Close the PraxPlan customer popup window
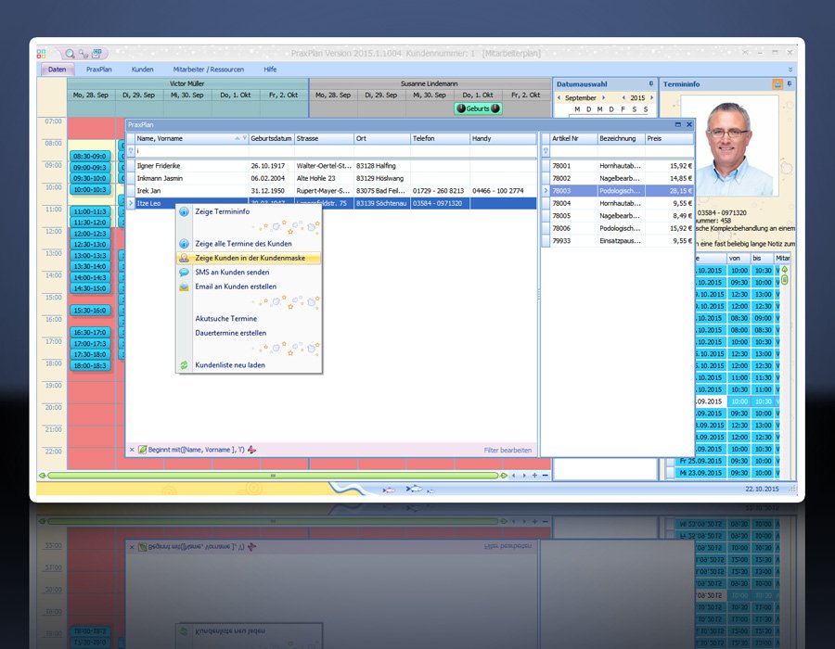835x649 pixels. tap(689, 124)
